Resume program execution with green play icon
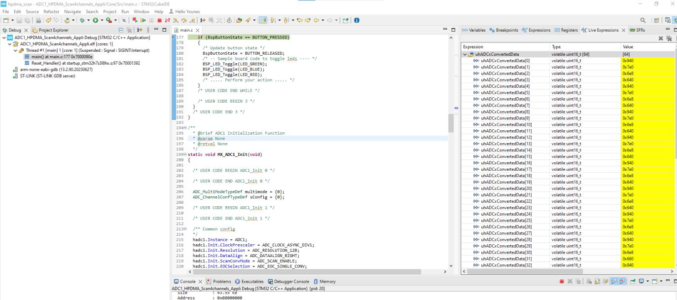Viewport: 677px width, 300px height. pos(144,20)
